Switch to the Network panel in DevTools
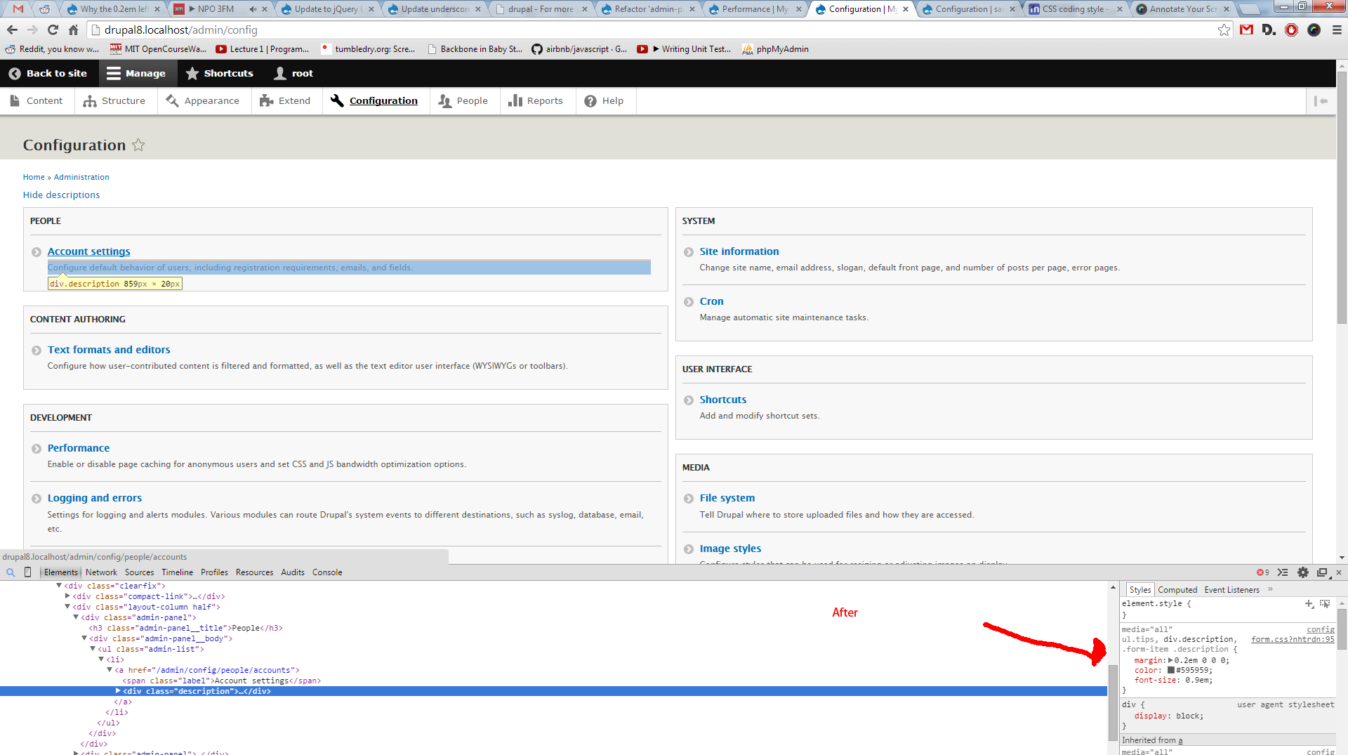The width and height of the screenshot is (1348, 755). click(x=101, y=572)
